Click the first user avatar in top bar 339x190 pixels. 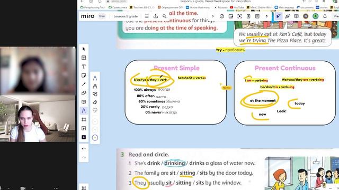[306, 16]
